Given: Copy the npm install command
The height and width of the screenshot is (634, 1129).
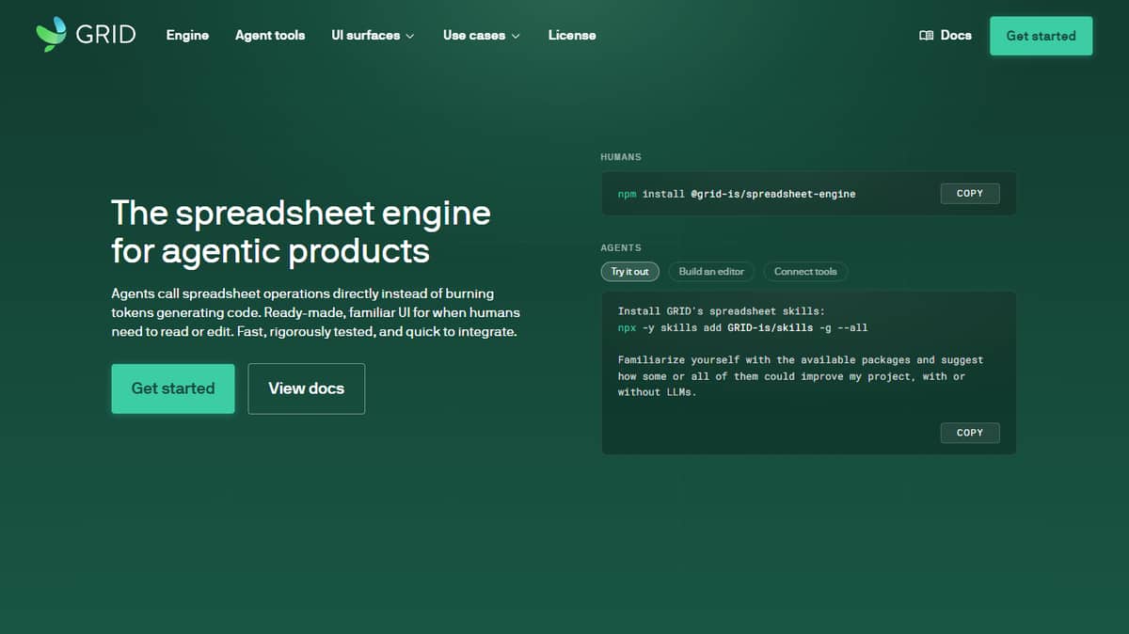Looking at the screenshot, I should [x=970, y=194].
